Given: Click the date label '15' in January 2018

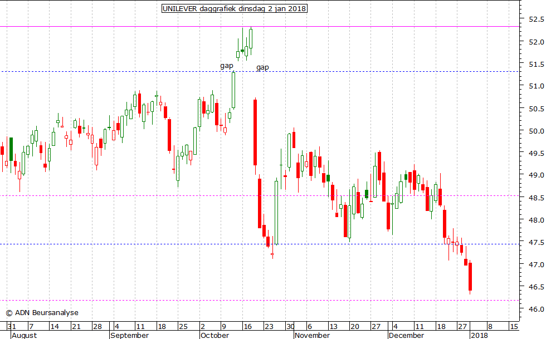Looking at the screenshot, I should 514,326.
